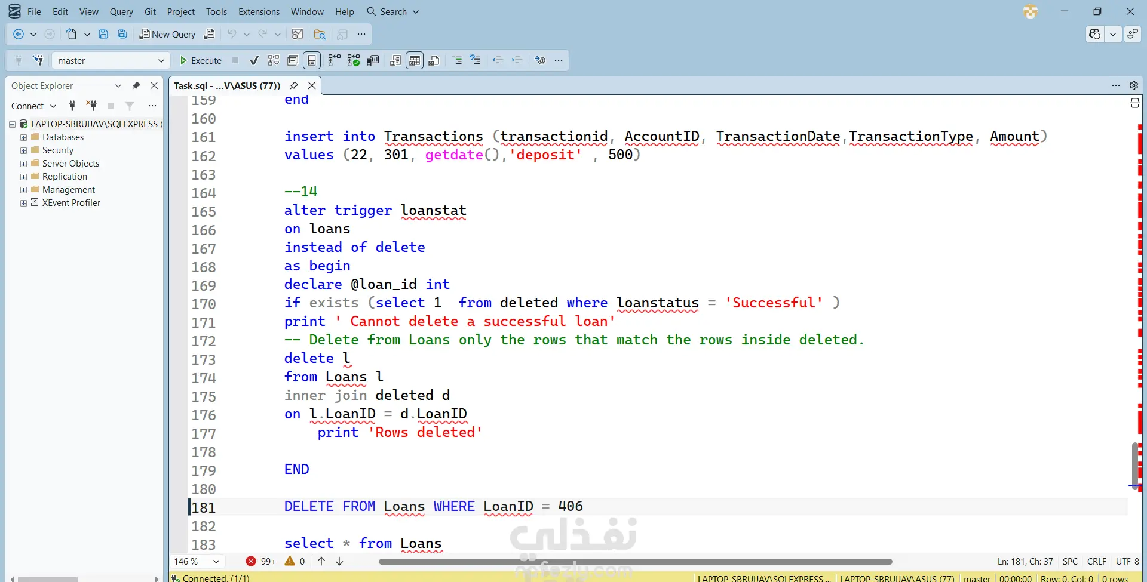Uncomment the selected lines icon
Viewport: 1147px width, 582px height.
pyautogui.click(x=476, y=60)
